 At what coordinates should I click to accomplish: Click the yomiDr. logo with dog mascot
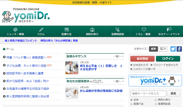pos(26,15)
